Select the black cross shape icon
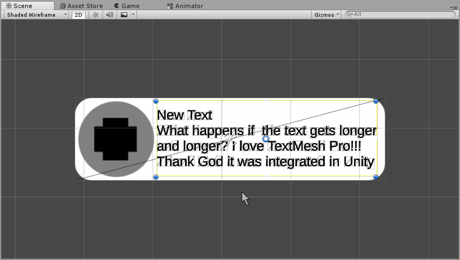 pyautogui.click(x=115, y=139)
